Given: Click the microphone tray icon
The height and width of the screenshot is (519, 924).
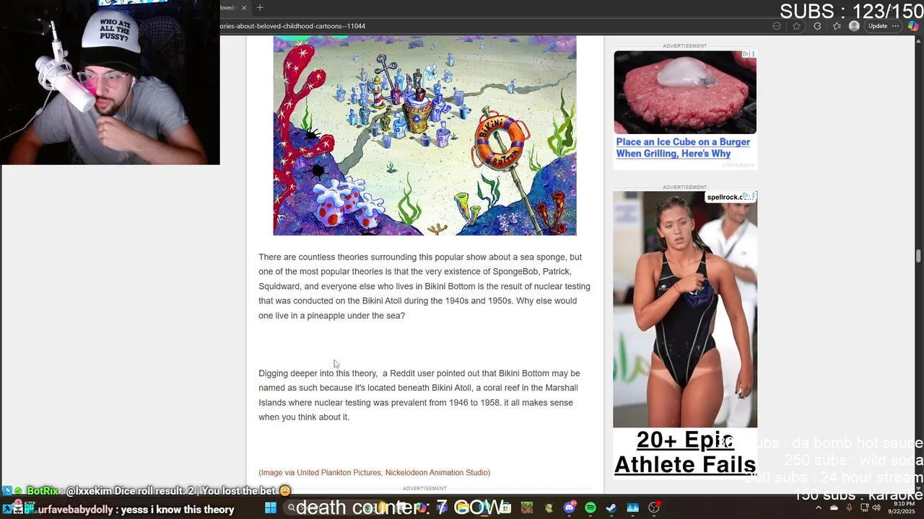Looking at the screenshot, I should pos(850,508).
